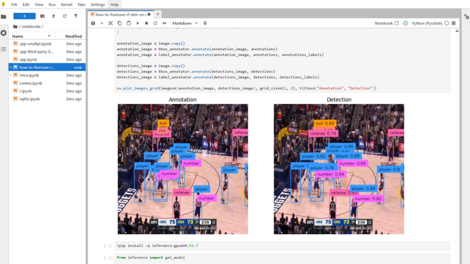This screenshot has width=470, height=264.
Task: Open the cell type dropdown showing Markdown
Action: pyautogui.click(x=185, y=23)
